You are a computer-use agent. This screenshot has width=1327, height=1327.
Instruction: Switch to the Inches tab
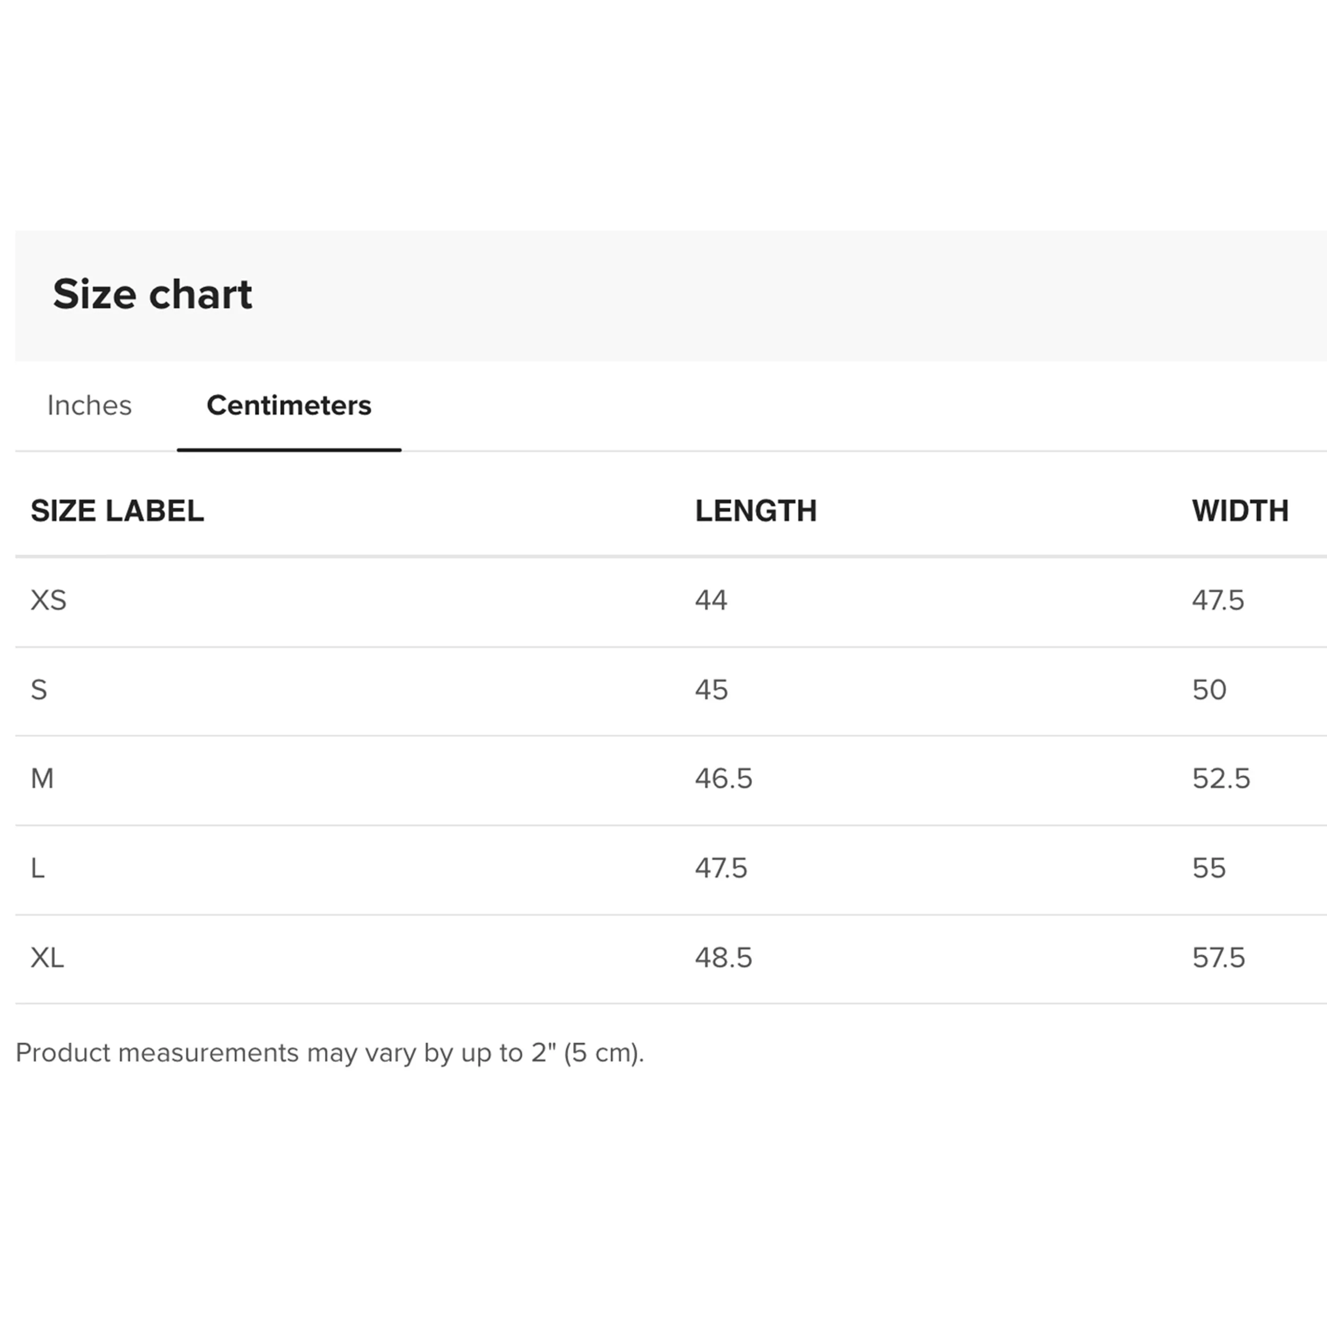[x=89, y=405]
